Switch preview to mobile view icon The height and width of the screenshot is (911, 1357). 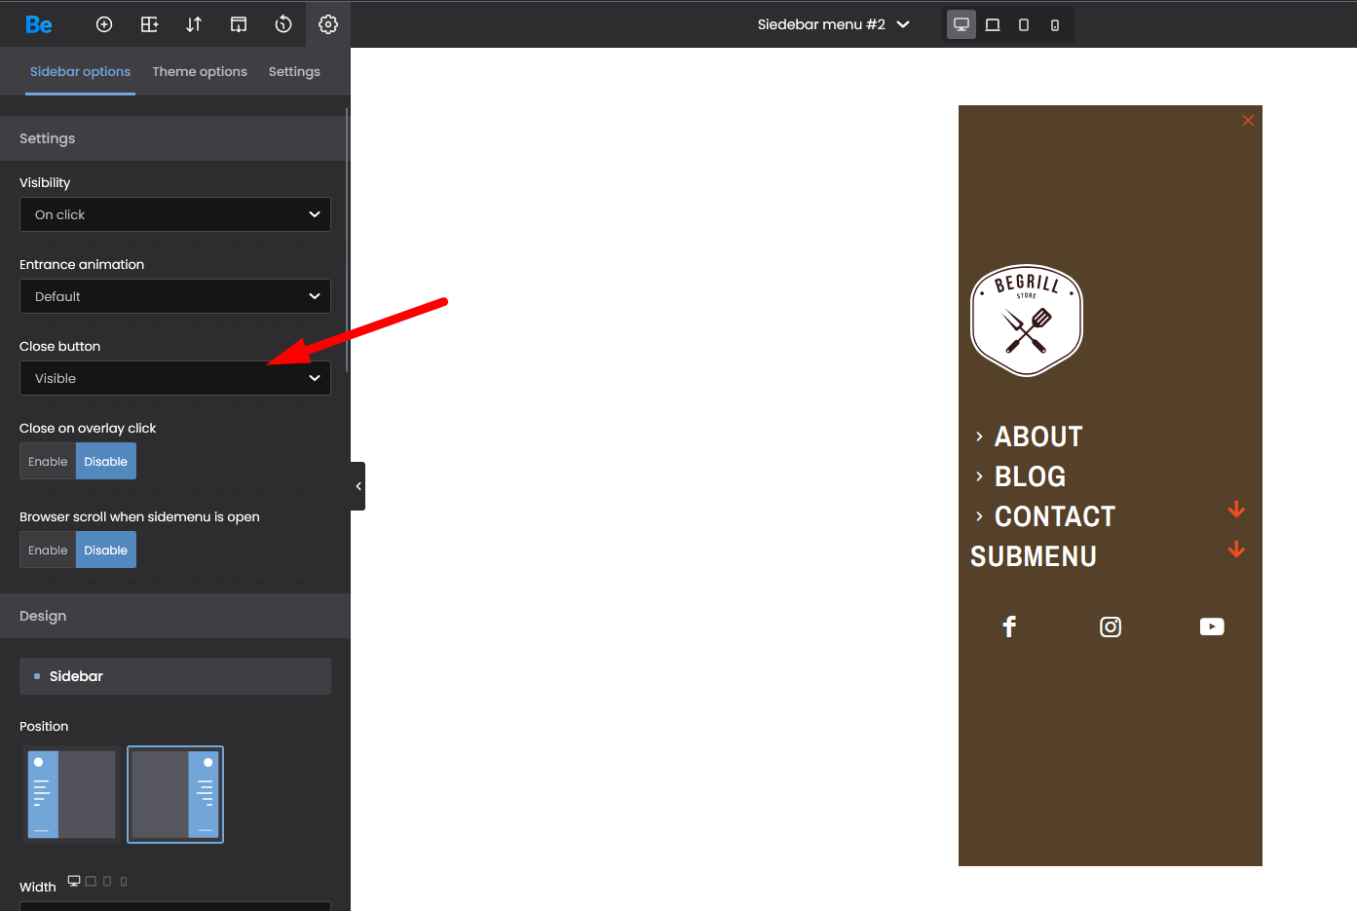(1055, 24)
